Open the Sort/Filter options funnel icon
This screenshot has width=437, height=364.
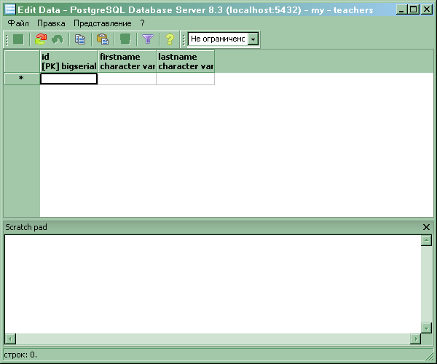148,39
